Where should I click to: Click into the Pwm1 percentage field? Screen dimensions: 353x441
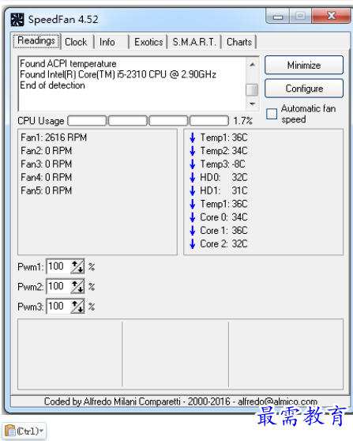[58, 266]
